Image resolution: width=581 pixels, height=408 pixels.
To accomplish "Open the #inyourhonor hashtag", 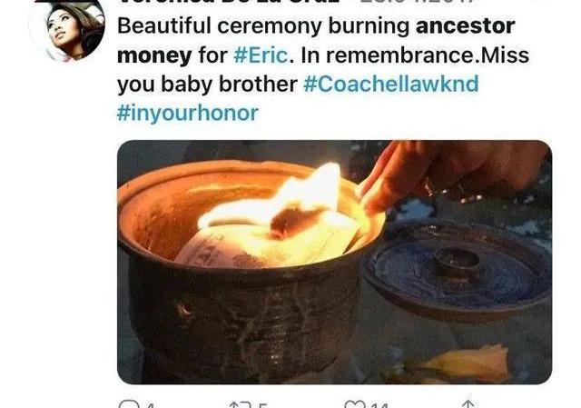I will pos(188,113).
